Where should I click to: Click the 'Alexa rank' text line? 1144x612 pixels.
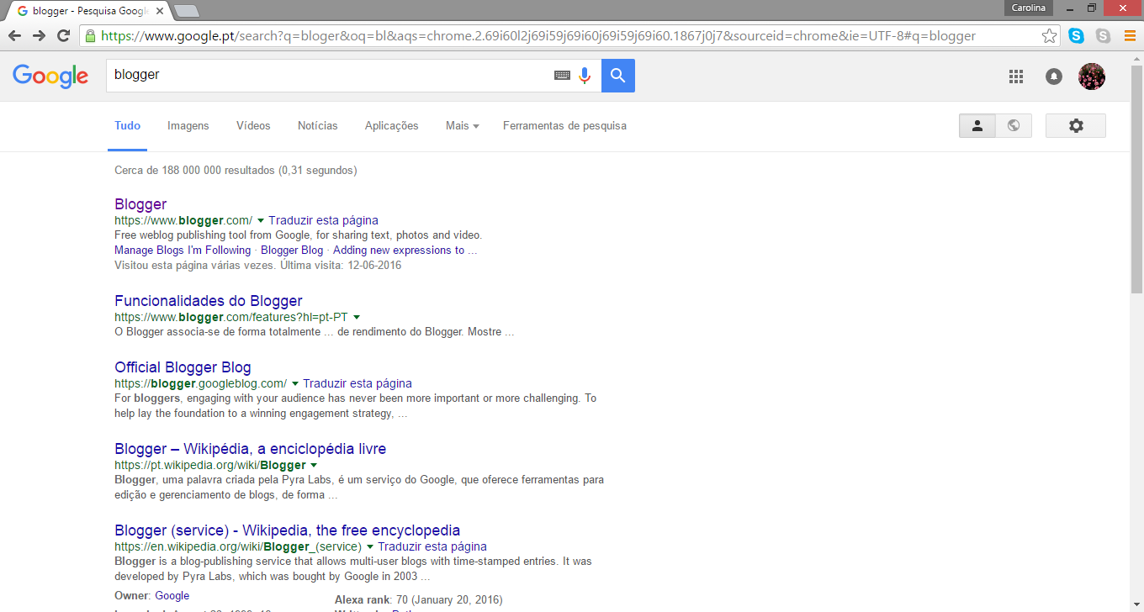pos(419,600)
